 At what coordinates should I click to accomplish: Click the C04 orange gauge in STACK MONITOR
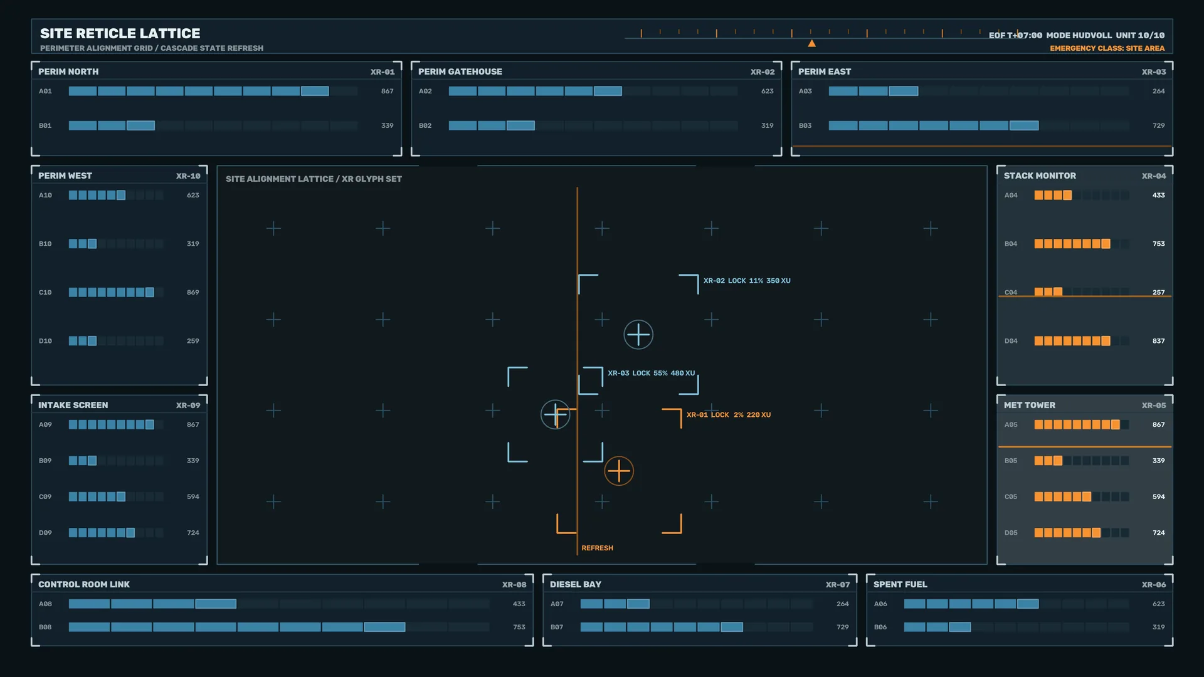tap(1082, 292)
